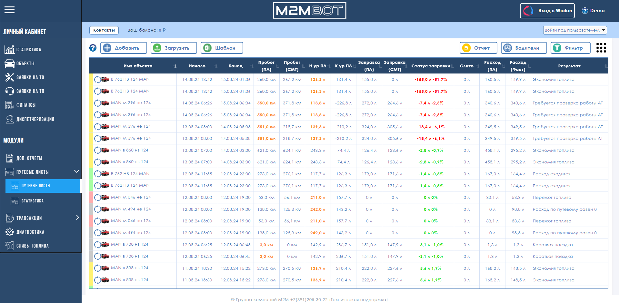Open Заявки на ТО wrench icon

click(x=9, y=77)
